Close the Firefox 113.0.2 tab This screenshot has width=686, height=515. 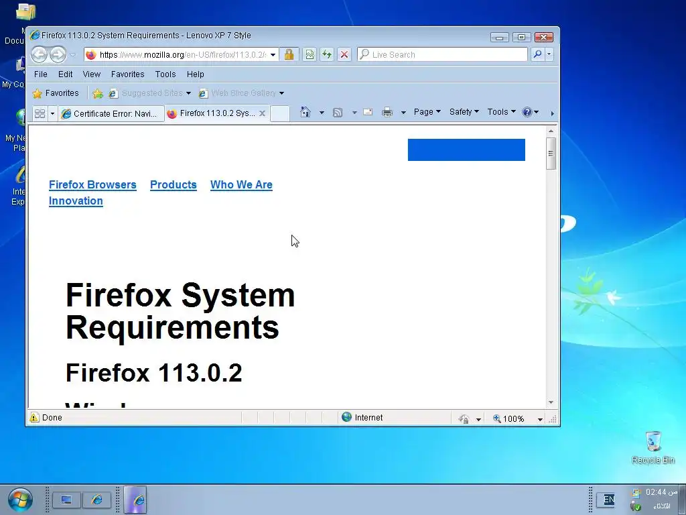point(262,113)
